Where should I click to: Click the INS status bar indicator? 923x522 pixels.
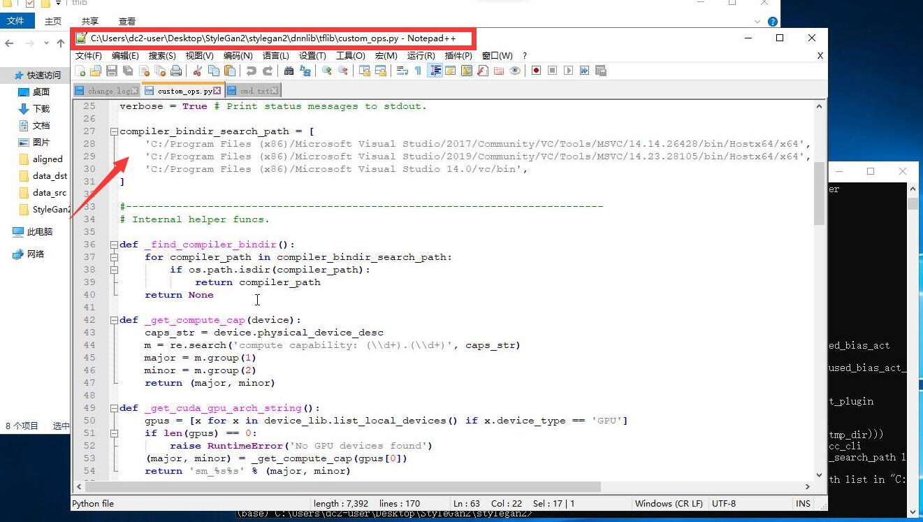pos(803,503)
